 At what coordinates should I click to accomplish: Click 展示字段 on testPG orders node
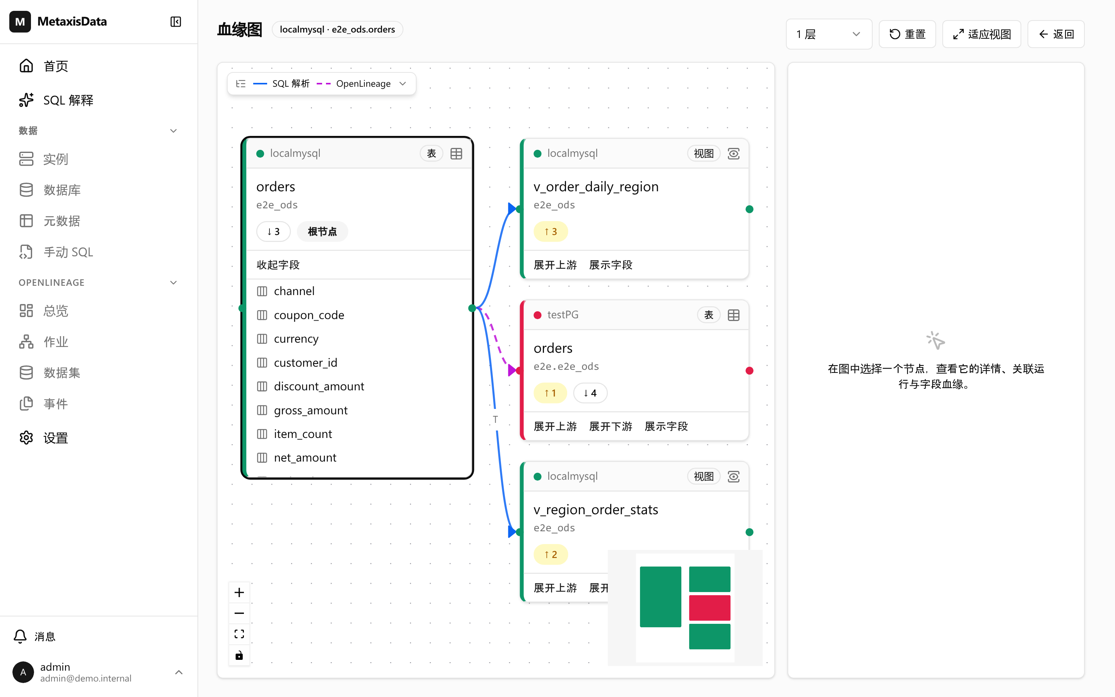666,426
